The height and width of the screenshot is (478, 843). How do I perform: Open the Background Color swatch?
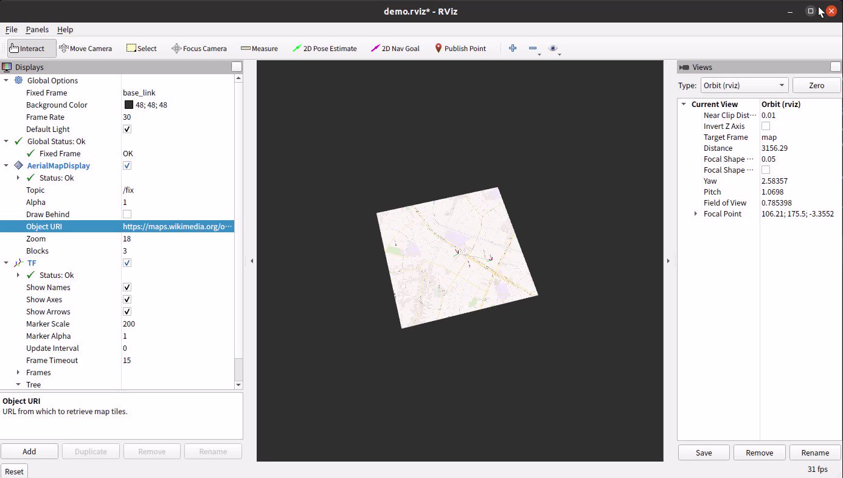click(128, 105)
